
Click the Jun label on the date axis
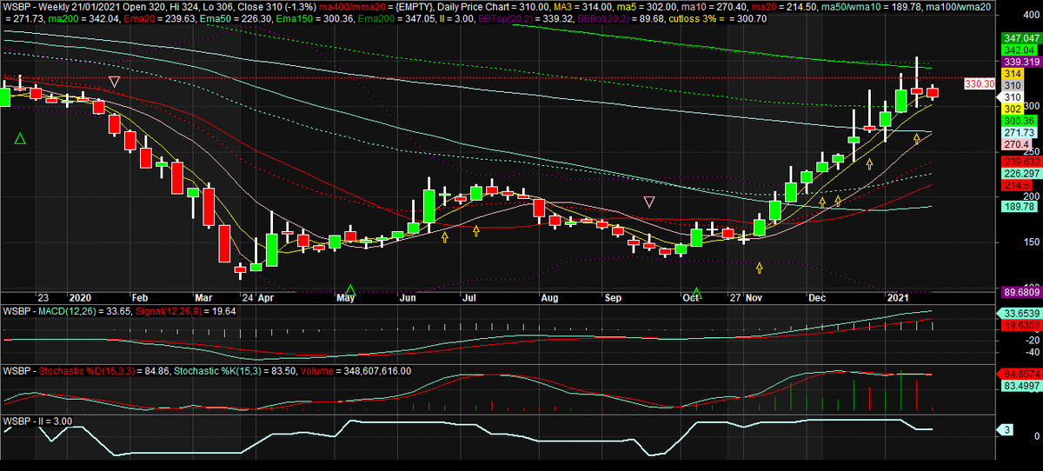click(409, 297)
